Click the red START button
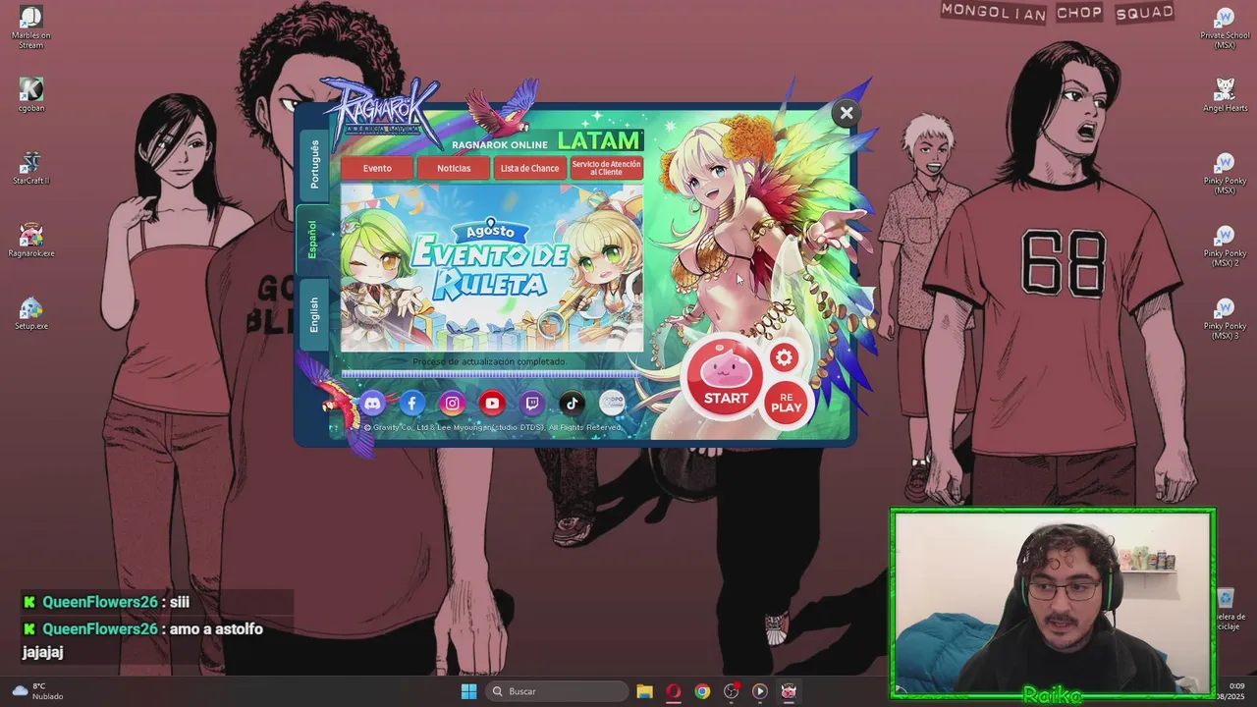 click(x=725, y=379)
